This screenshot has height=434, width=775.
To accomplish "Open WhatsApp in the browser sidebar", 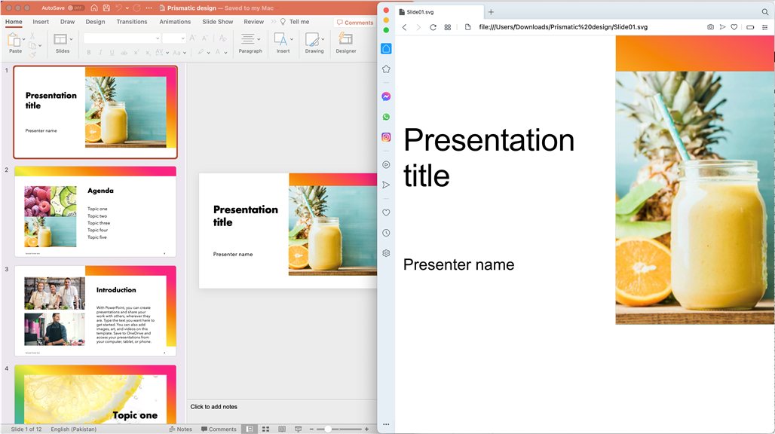I will [x=386, y=117].
